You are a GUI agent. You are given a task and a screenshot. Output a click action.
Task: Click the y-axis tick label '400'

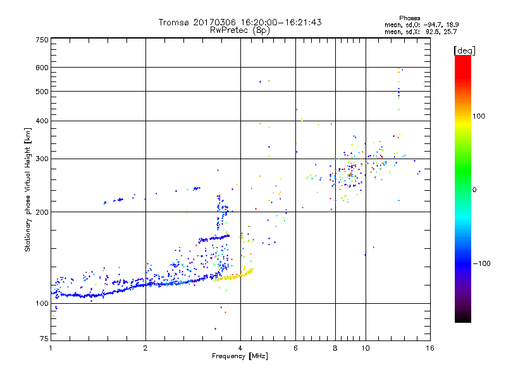[x=42, y=121]
